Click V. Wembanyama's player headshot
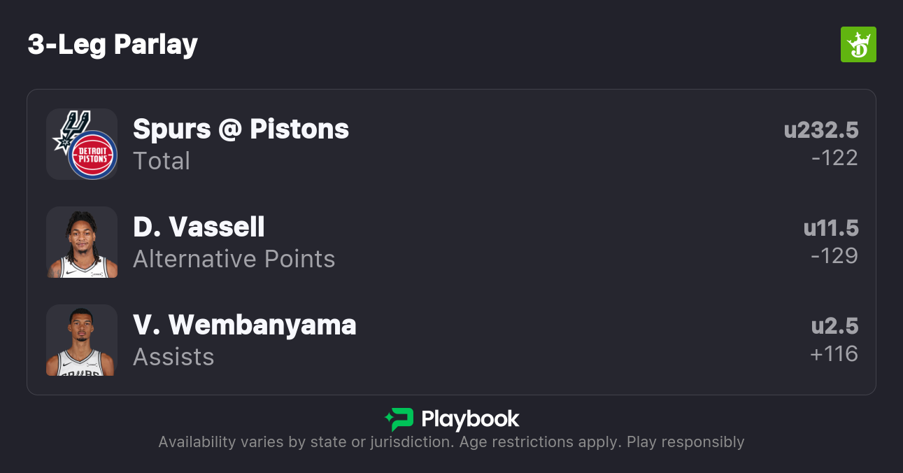 click(82, 340)
